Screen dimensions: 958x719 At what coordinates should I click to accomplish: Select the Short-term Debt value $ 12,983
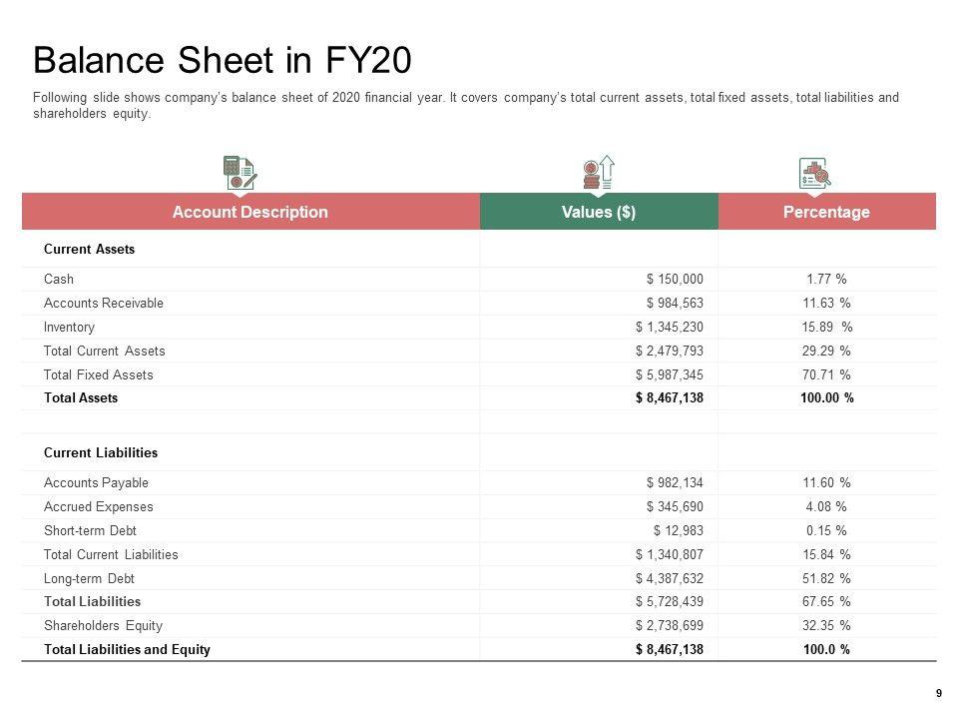679,531
